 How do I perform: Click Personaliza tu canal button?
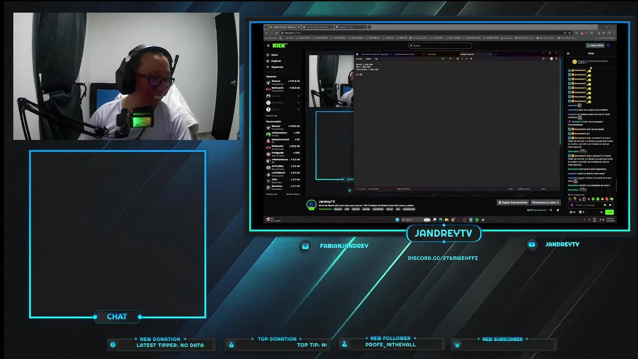tap(545, 202)
